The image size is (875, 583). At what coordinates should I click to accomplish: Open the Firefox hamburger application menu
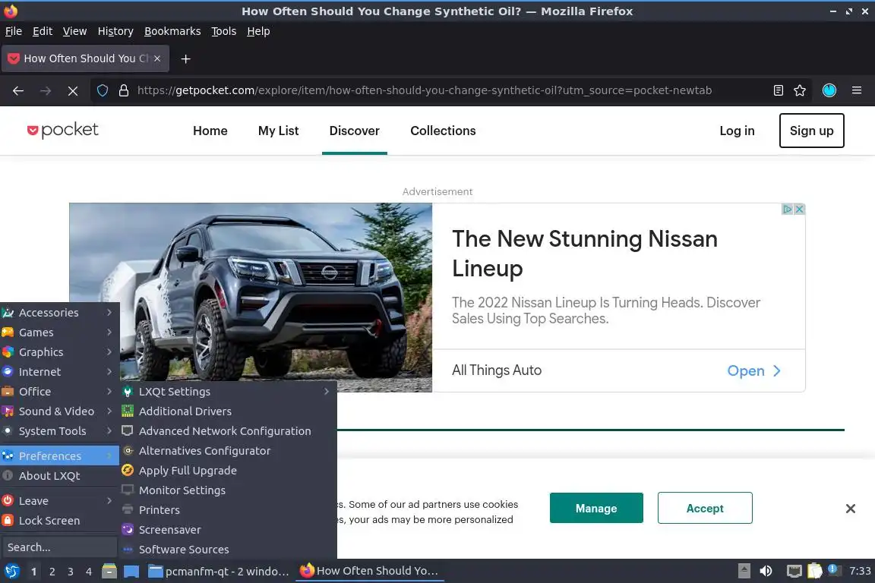coord(857,90)
